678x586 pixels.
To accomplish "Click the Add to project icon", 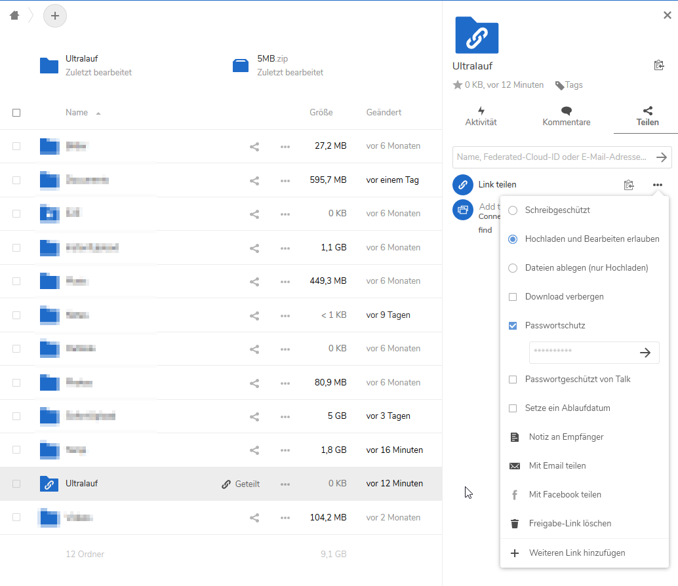I will [463, 210].
